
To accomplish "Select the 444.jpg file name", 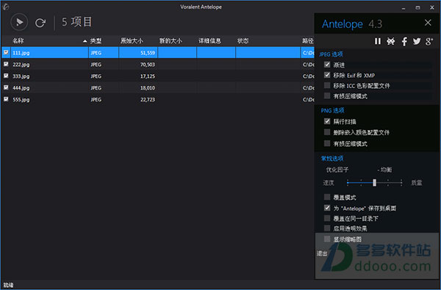I will coord(21,88).
